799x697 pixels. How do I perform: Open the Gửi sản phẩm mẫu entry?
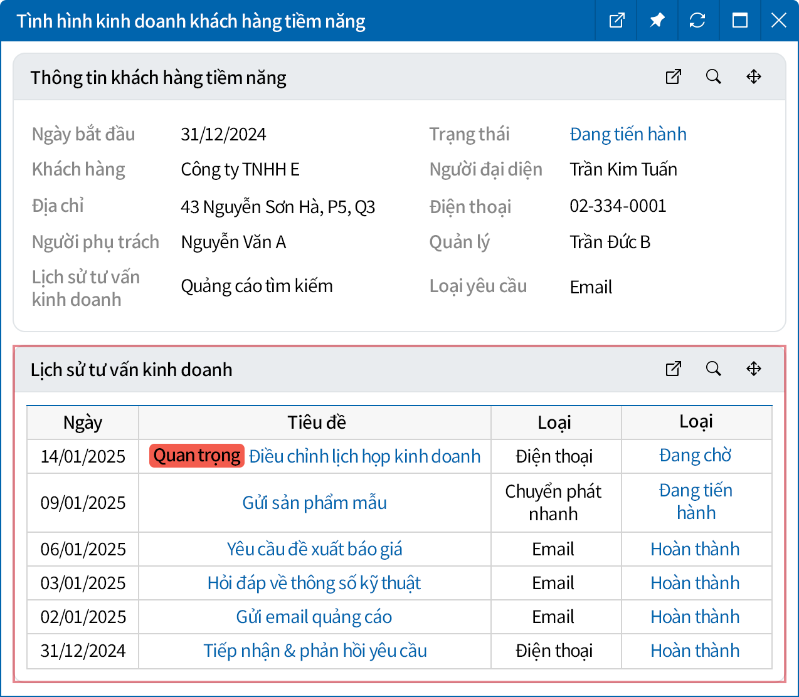pyautogui.click(x=314, y=503)
